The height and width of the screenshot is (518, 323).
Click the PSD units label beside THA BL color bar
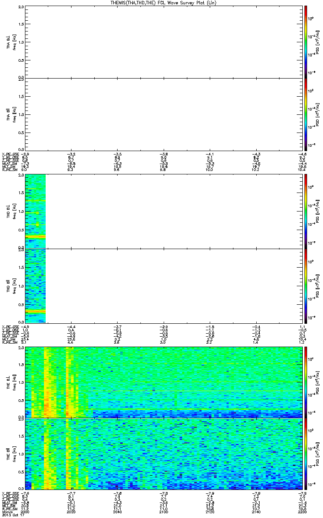(317, 41)
